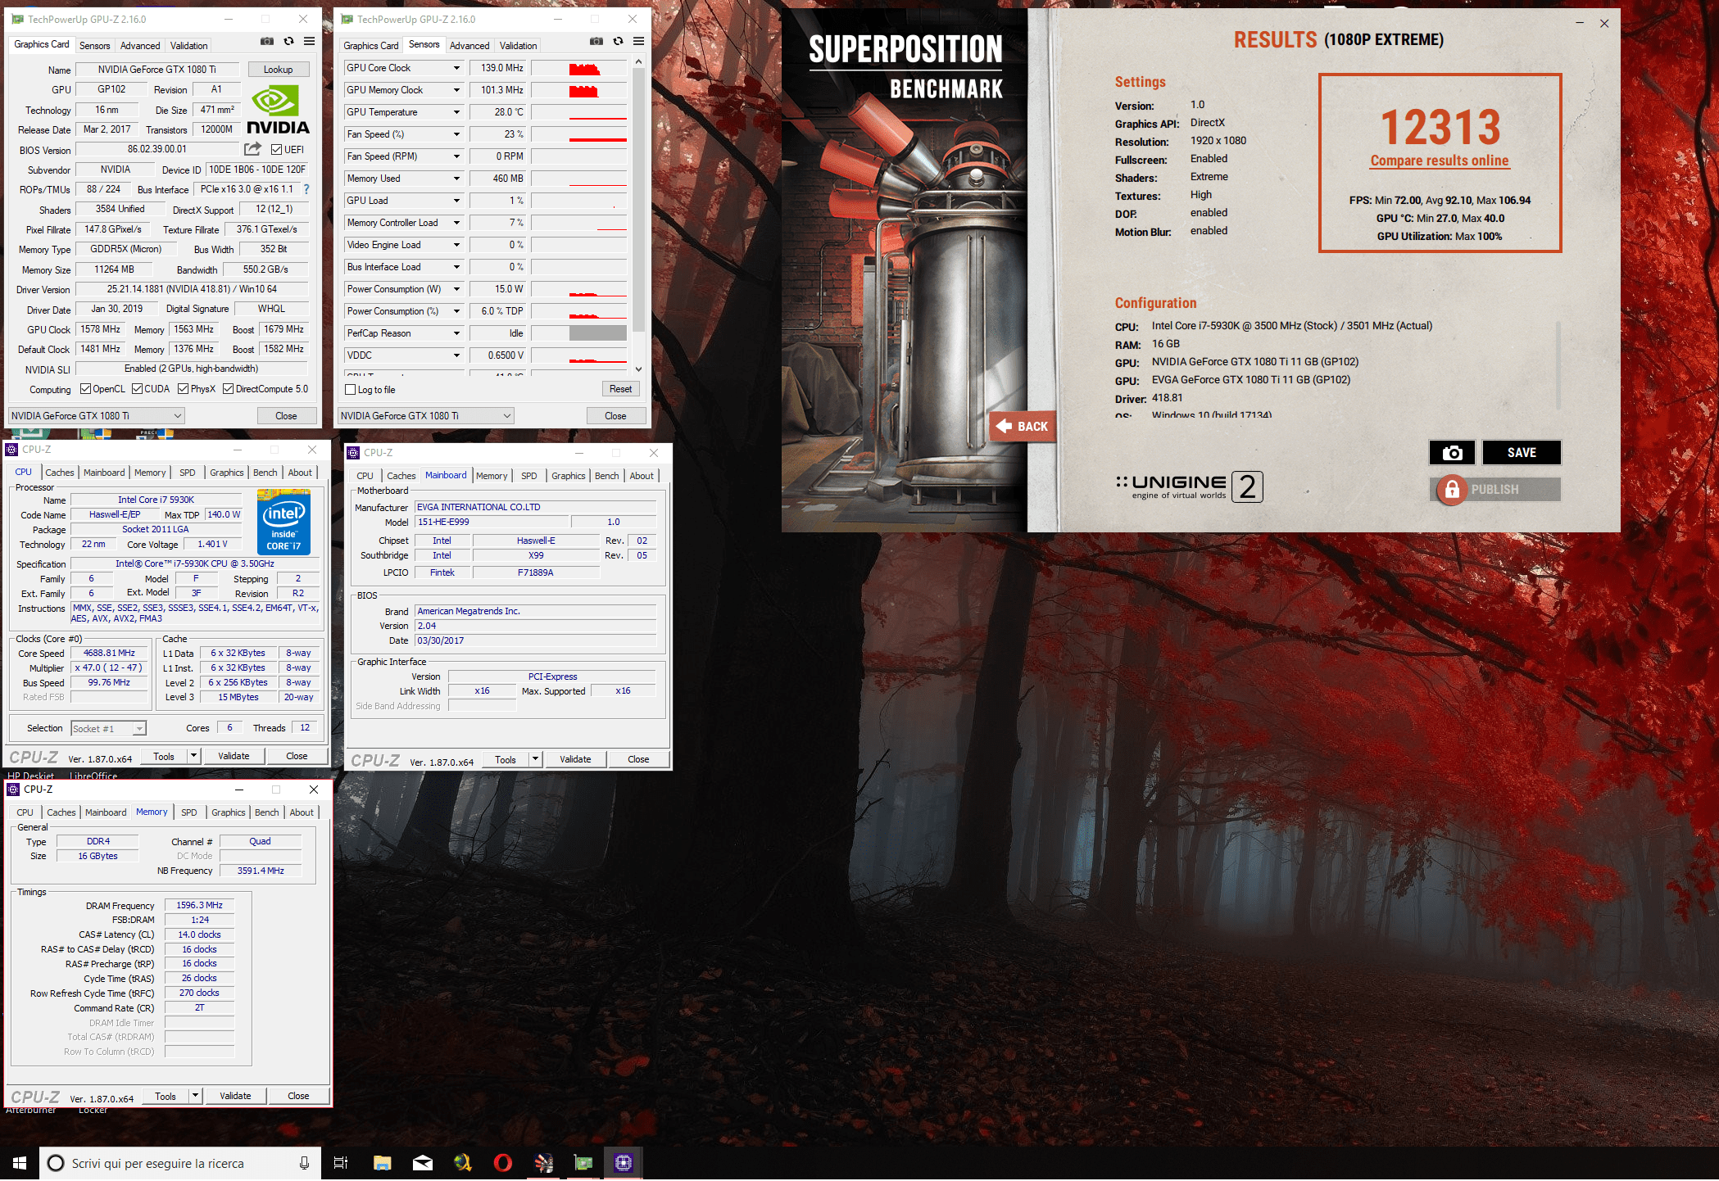Open the Socket #1 selection dropdown in CPU-Z
This screenshot has height=1181, width=1719.
(108, 728)
